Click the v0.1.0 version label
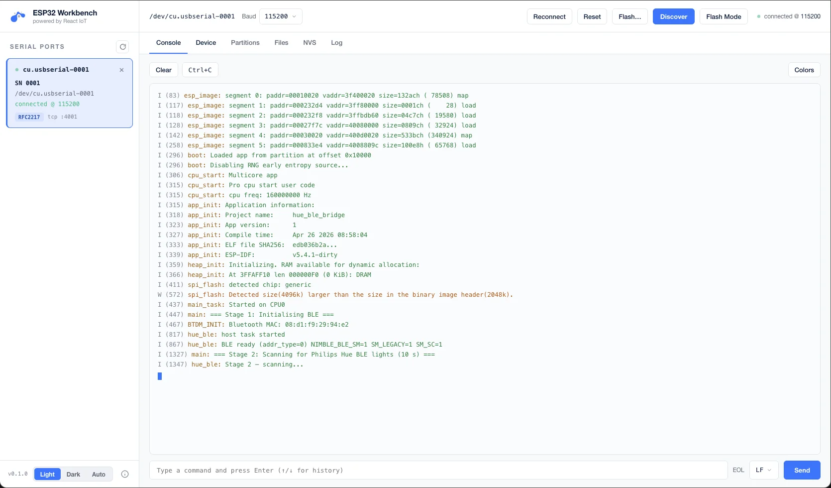 (18, 474)
